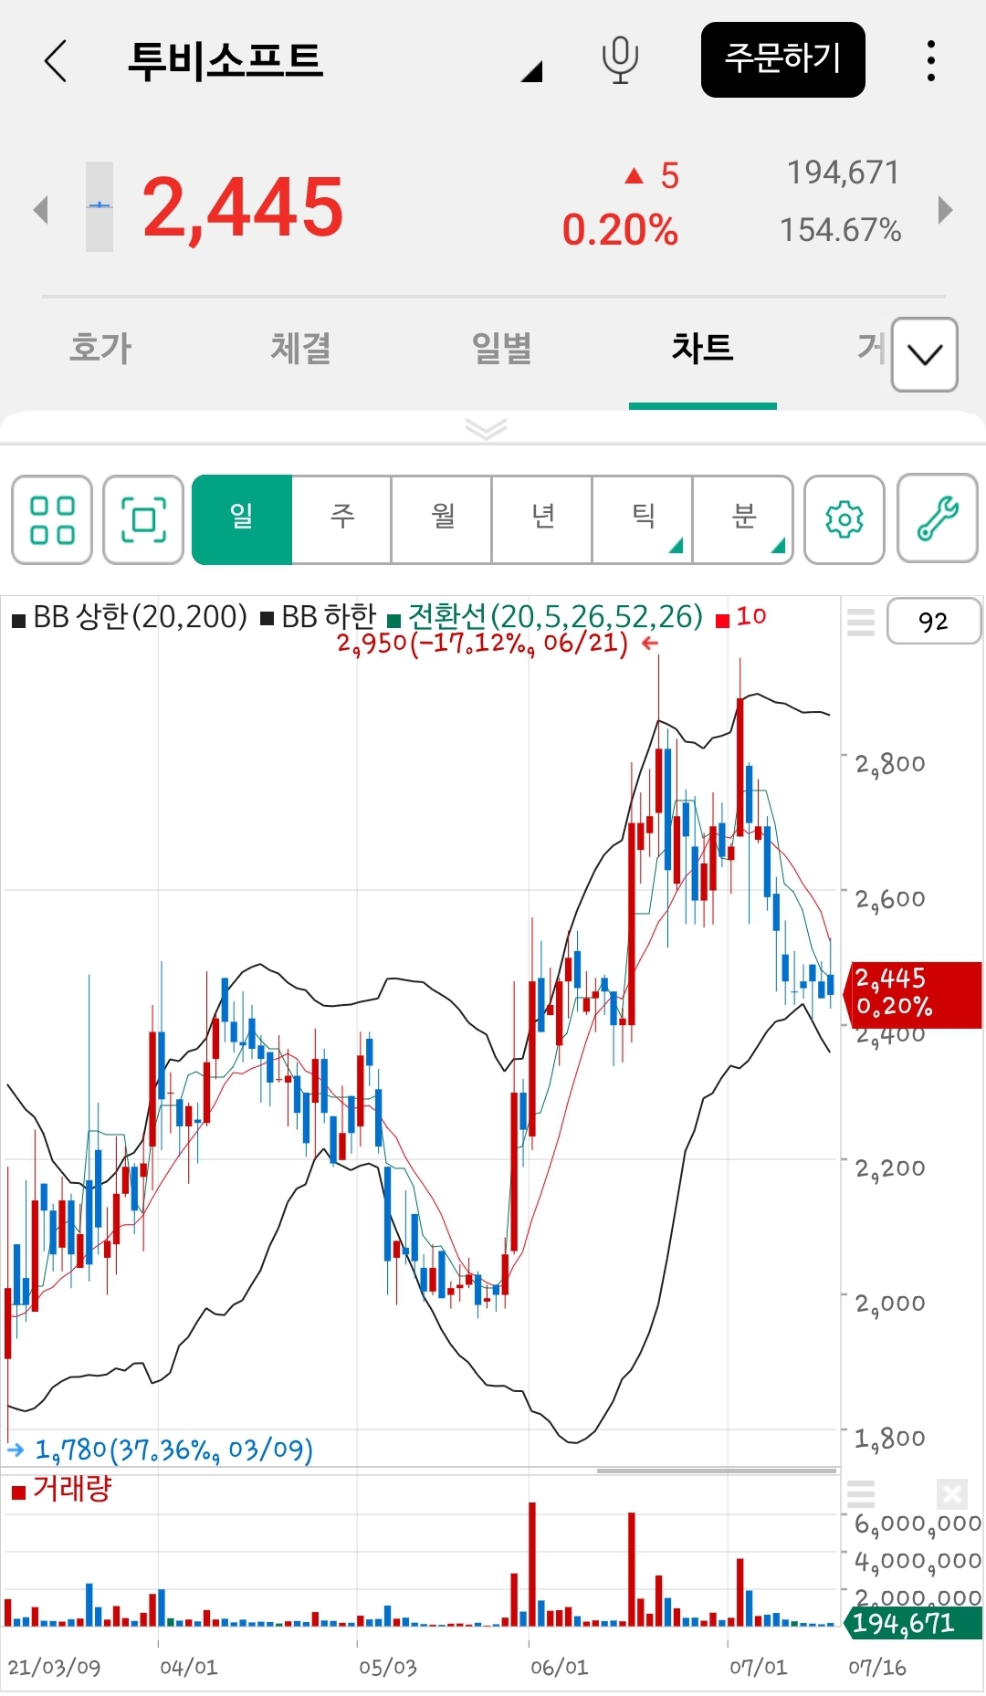Tap the 07/16 date axis label
Viewport: 986px width, 1696px height.
point(876,1667)
